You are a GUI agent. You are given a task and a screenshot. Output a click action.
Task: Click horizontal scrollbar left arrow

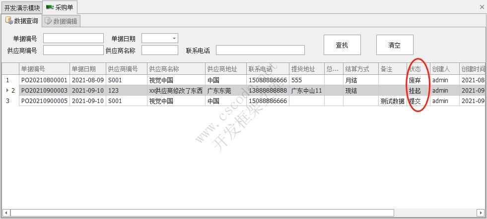6,213
